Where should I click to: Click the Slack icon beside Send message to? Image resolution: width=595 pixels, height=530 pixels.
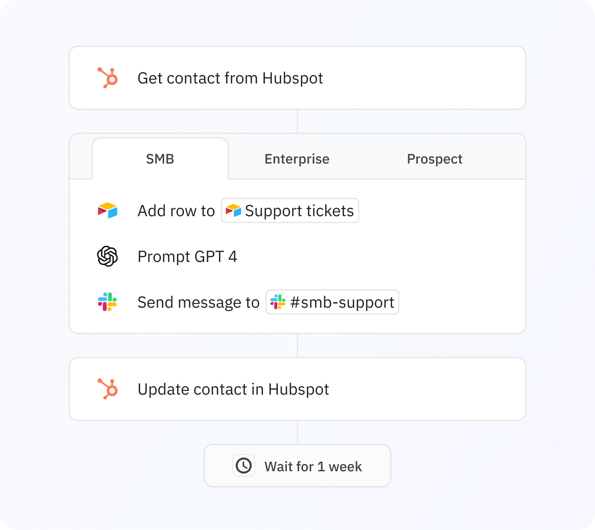(108, 302)
